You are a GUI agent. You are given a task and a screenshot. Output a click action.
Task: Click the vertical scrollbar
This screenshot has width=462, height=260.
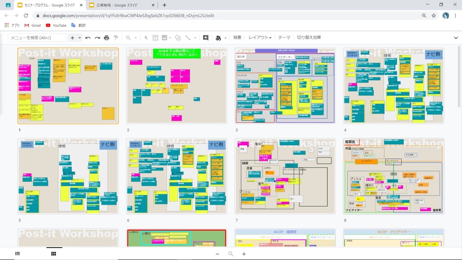459,76
